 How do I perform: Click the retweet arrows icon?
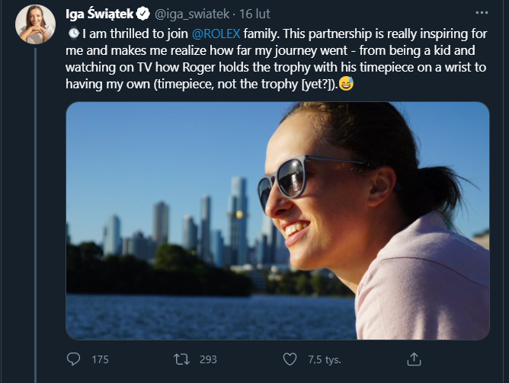click(x=182, y=359)
